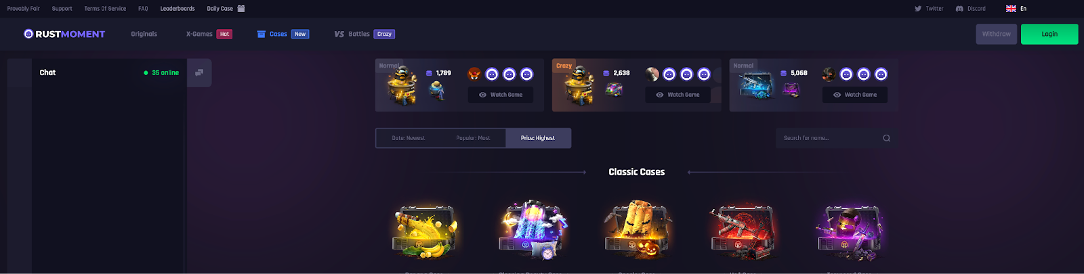This screenshot has height=274, width=1084.
Task: Click the search magnifier icon
Action: 886,138
